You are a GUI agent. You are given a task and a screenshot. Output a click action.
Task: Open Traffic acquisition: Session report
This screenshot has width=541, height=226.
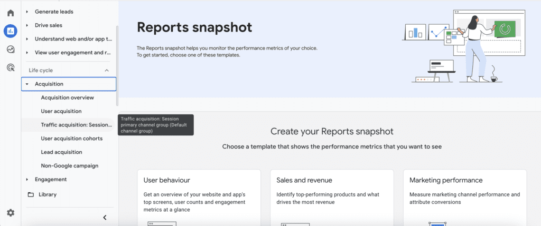(x=76, y=125)
